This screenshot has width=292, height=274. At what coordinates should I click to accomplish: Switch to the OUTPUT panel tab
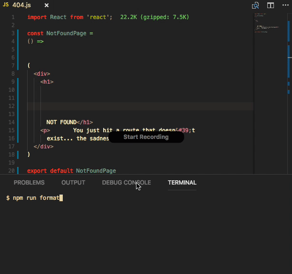point(73,183)
